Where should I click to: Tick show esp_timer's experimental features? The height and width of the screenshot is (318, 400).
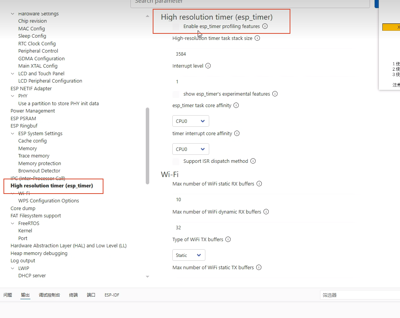coord(176,94)
